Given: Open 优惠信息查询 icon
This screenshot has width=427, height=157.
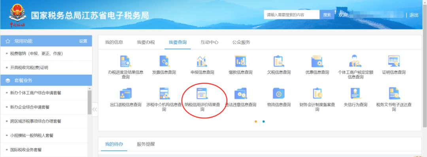Looking at the screenshot, I should [317, 61].
